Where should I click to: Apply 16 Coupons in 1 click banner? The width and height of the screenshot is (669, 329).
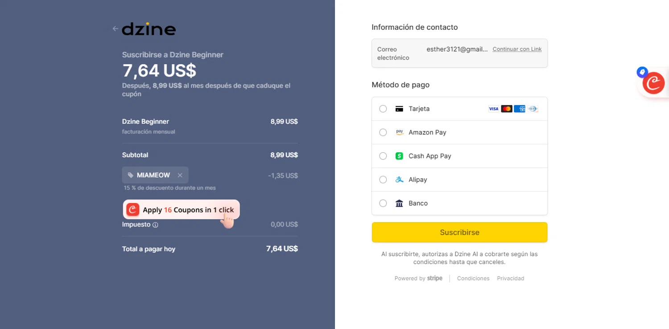182,210
